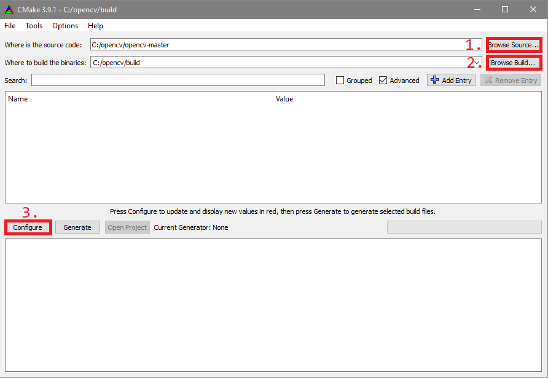The image size is (548, 378).
Task: Expand the build binaries path dropdown
Action: (477, 63)
